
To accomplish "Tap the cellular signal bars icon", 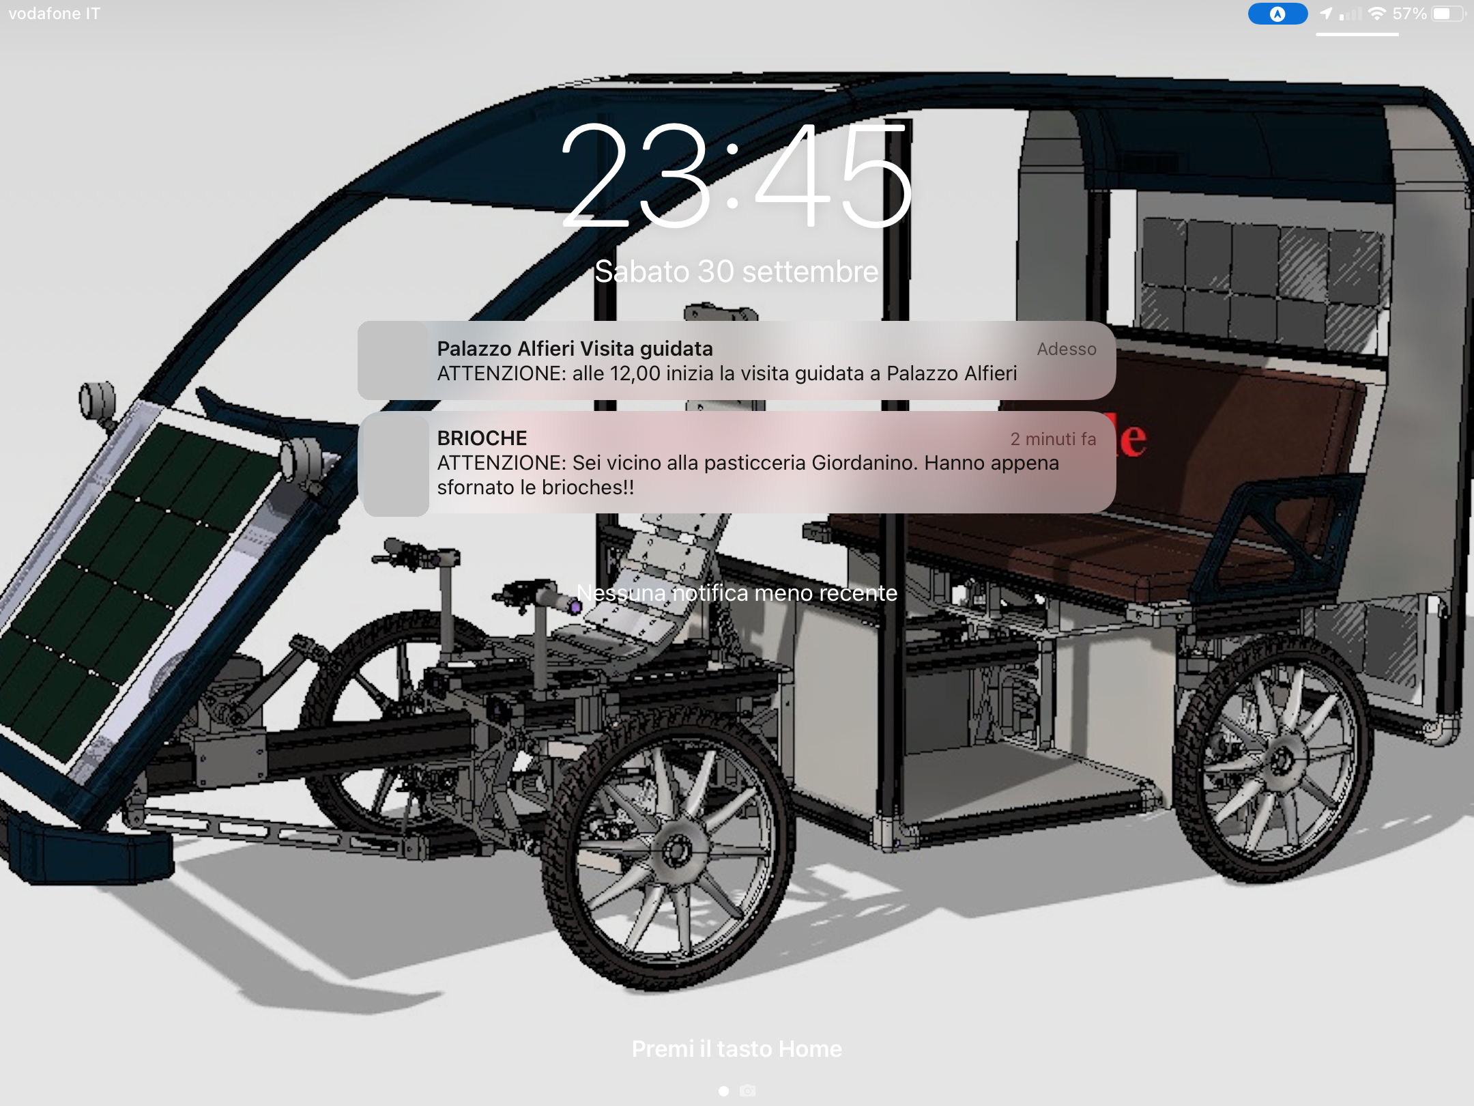I will [1350, 14].
